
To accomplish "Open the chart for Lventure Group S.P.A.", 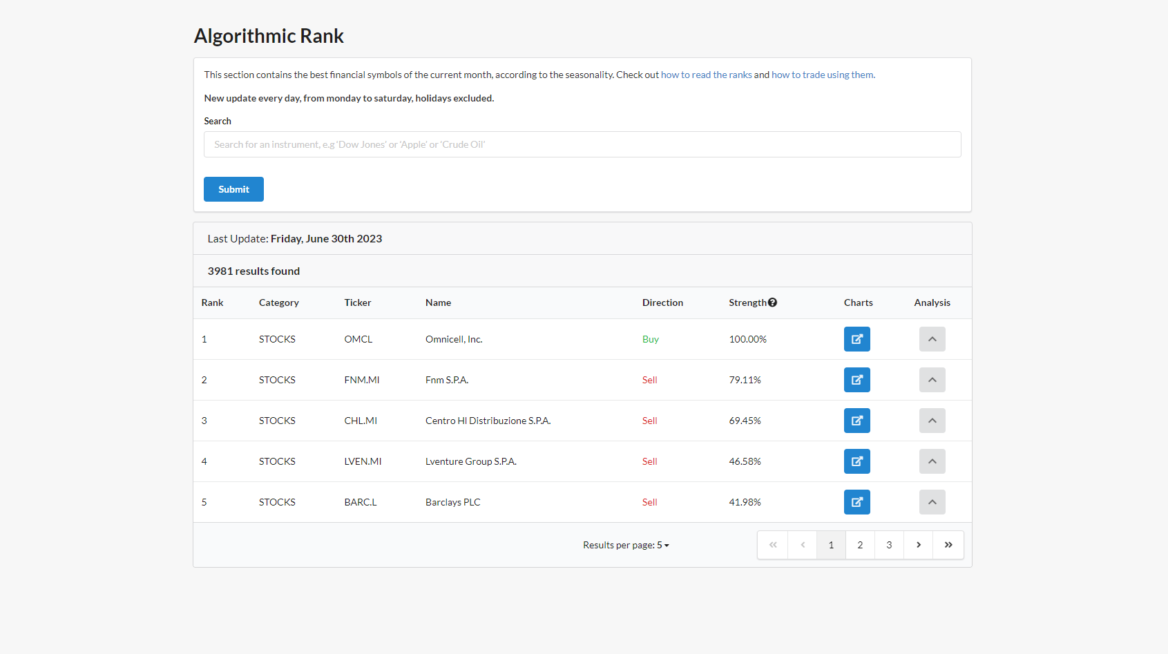I will 856,461.
